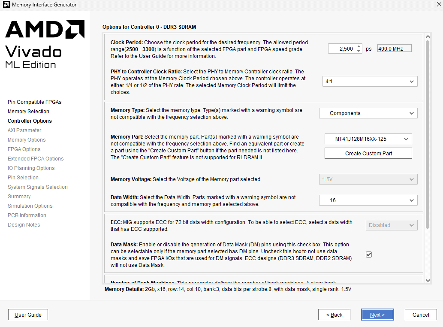Cancel the wizard

420,315
